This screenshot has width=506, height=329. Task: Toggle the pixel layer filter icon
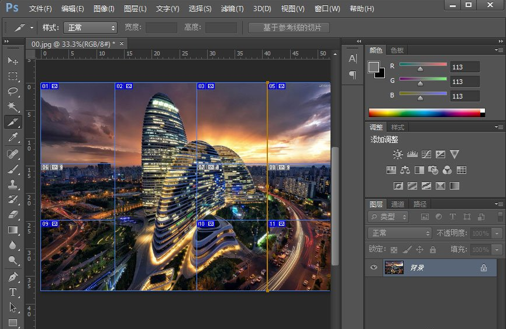[x=425, y=217]
